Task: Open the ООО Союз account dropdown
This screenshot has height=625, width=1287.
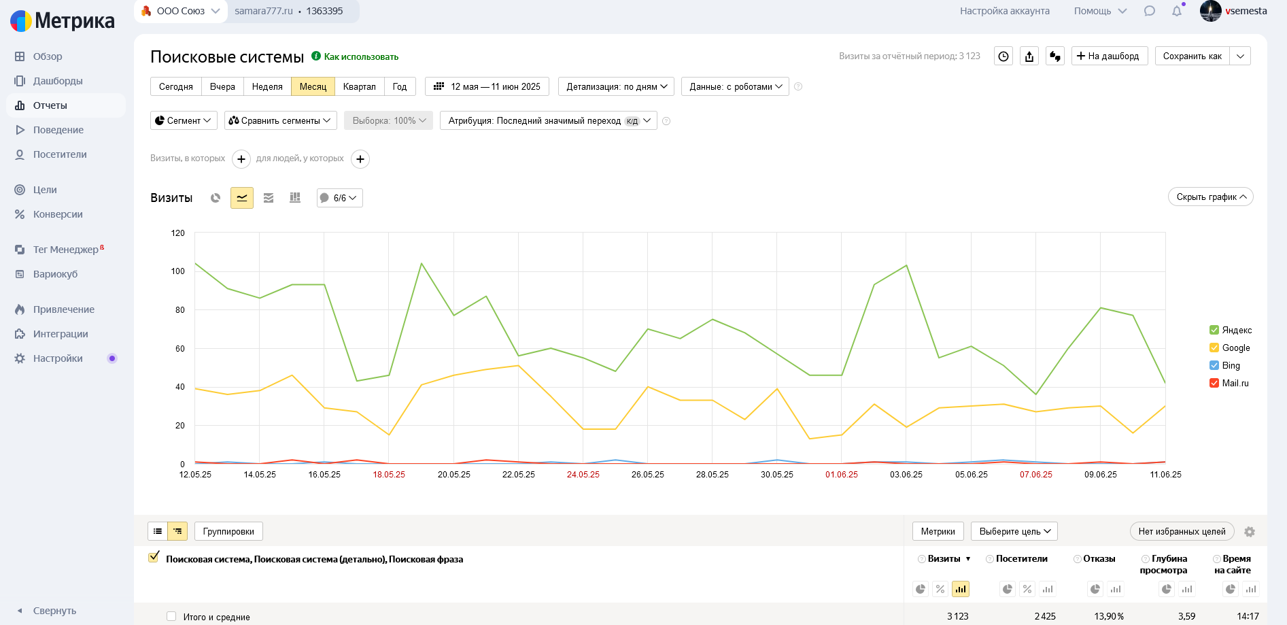Action: coord(181,11)
